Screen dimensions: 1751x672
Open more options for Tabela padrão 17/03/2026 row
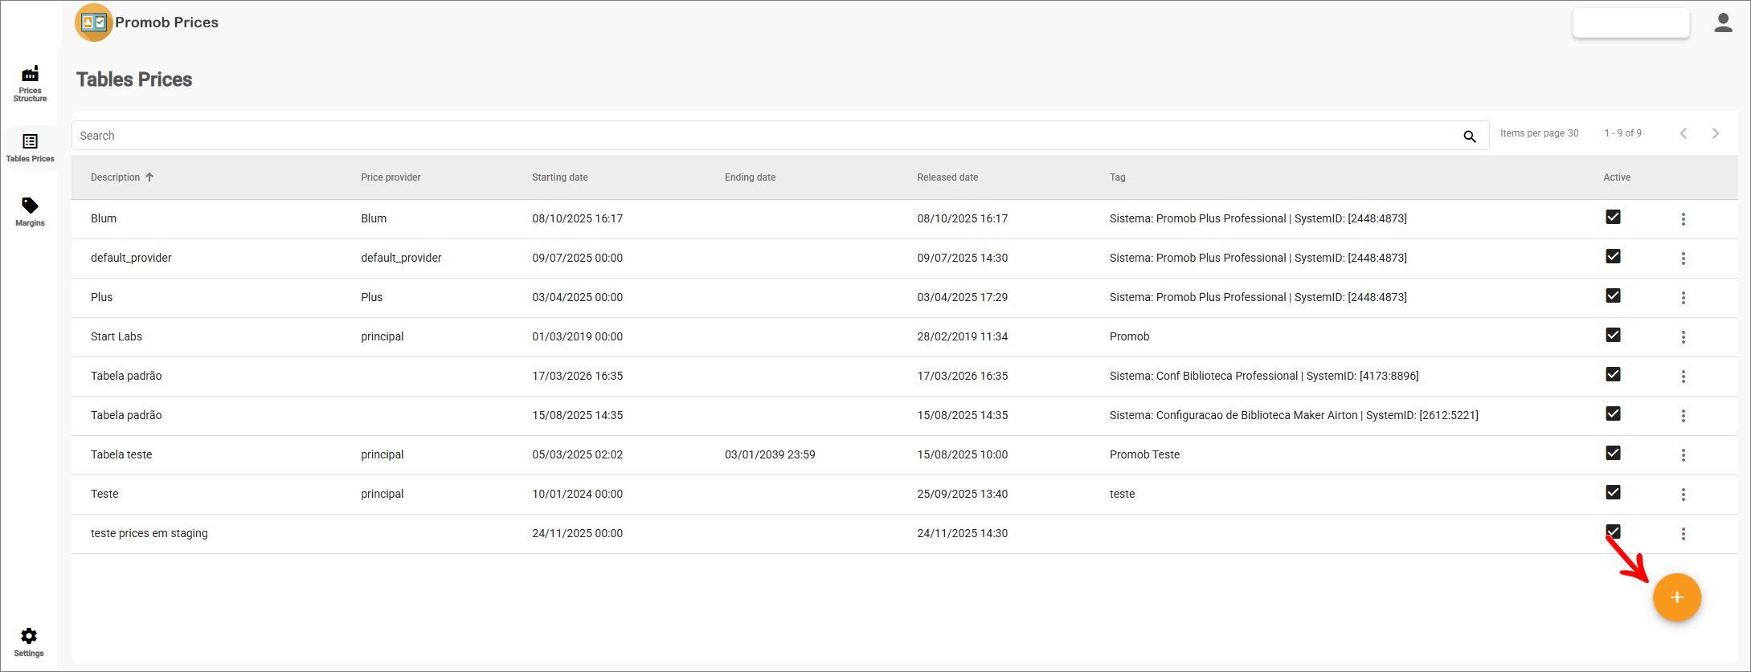pyautogui.click(x=1683, y=377)
